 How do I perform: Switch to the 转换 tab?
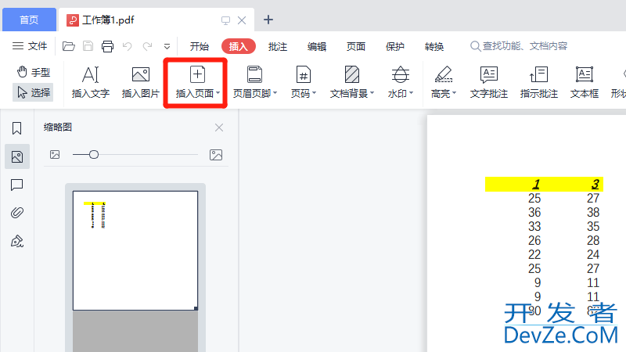(434, 46)
